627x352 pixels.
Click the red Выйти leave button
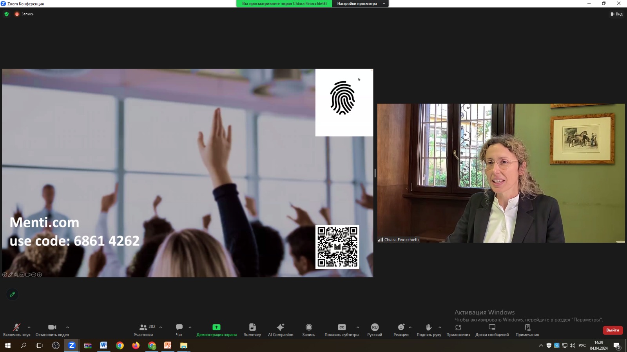tap(613, 330)
